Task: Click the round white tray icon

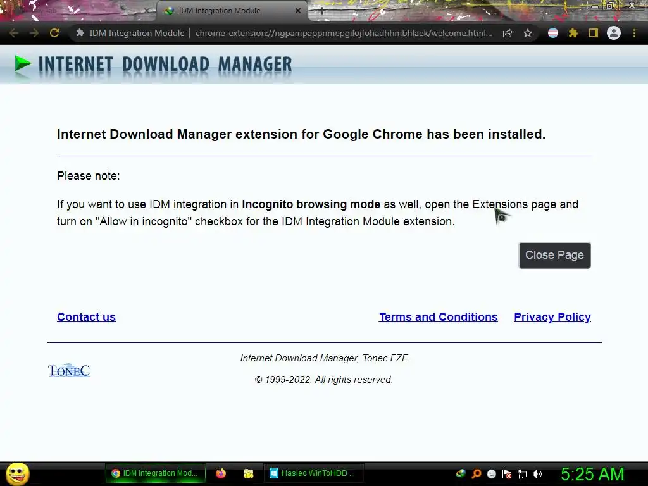Action: coord(492,473)
